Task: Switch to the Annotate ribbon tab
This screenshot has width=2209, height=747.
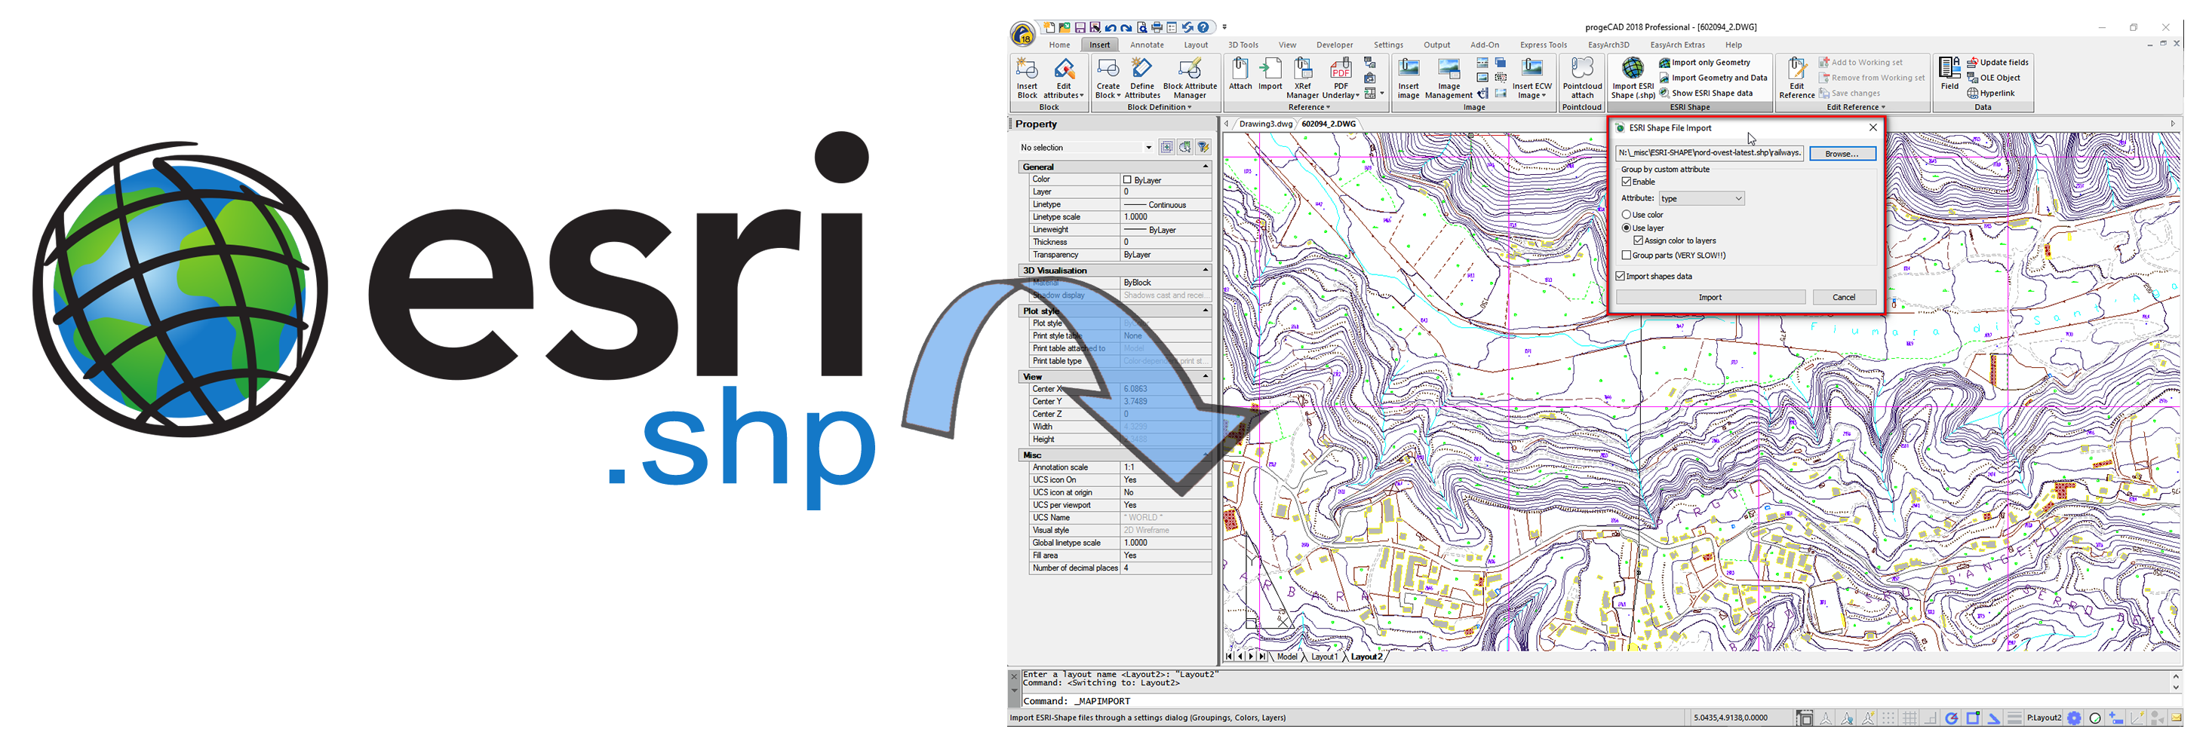Action: point(1147,44)
